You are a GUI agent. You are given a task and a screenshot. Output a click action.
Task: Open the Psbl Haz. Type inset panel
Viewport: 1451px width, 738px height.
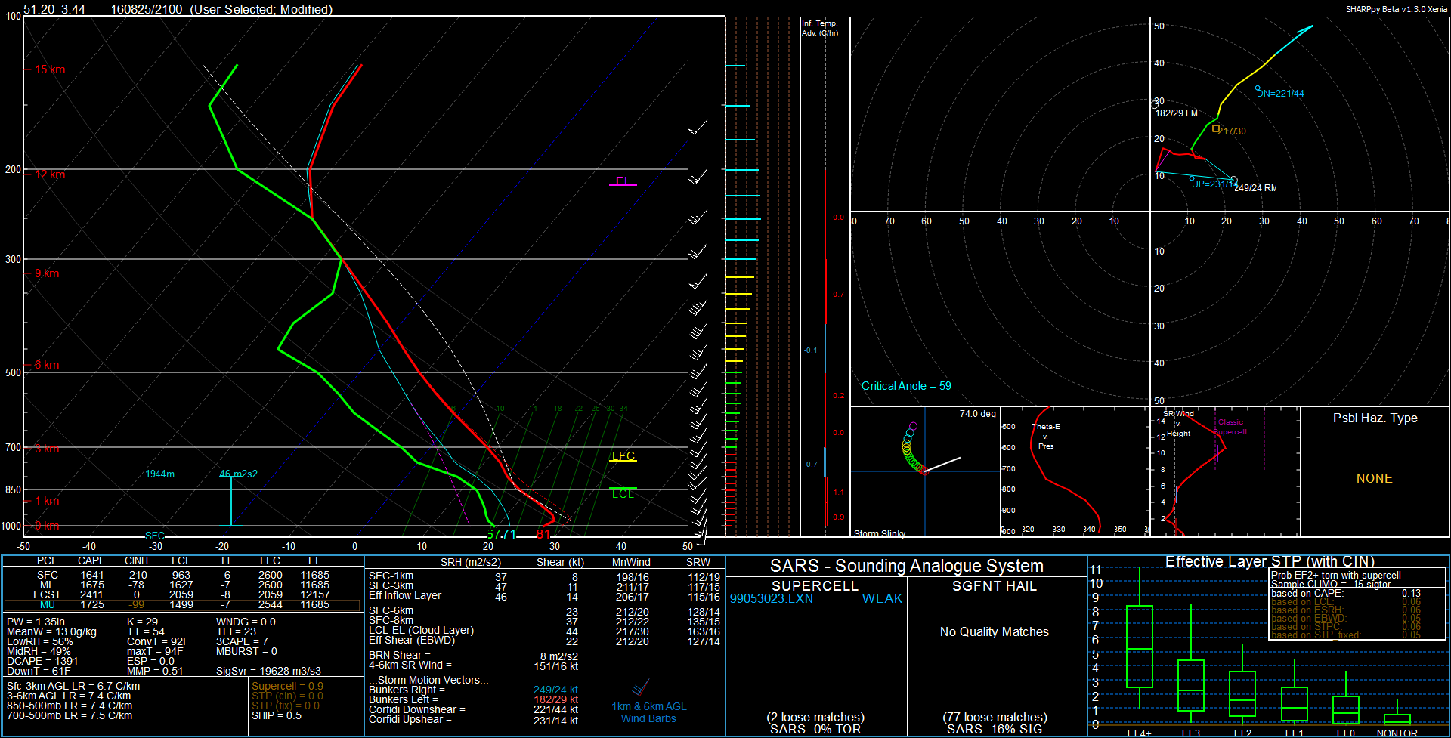click(1375, 472)
